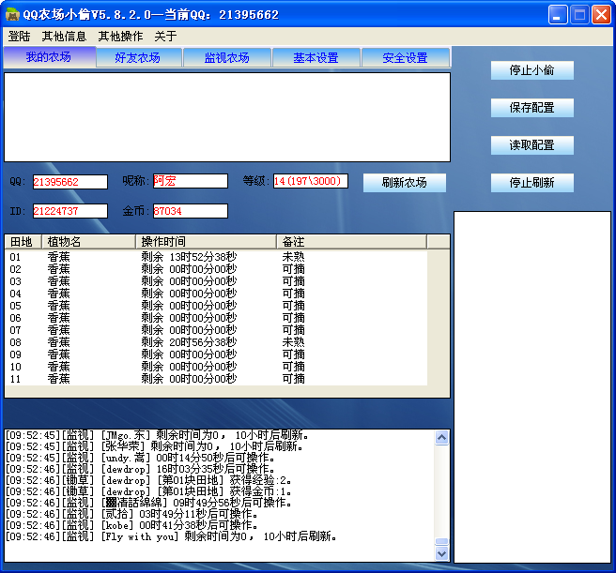Focus the ID input field
The width and height of the screenshot is (616, 573).
tap(69, 211)
